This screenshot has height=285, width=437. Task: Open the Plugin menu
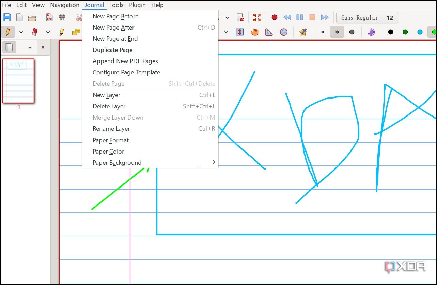click(138, 5)
